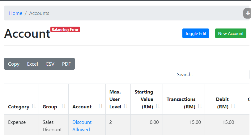Export table as CSV

(x=50, y=64)
